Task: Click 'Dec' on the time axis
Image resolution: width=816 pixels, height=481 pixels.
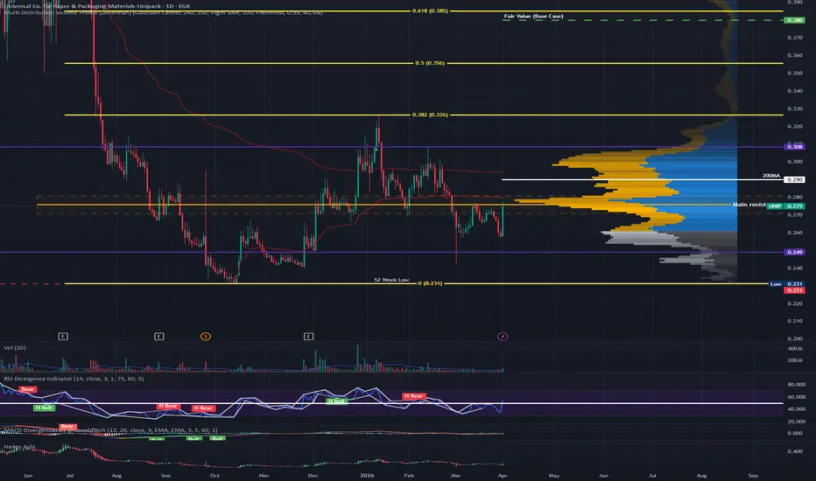Action: (x=313, y=475)
